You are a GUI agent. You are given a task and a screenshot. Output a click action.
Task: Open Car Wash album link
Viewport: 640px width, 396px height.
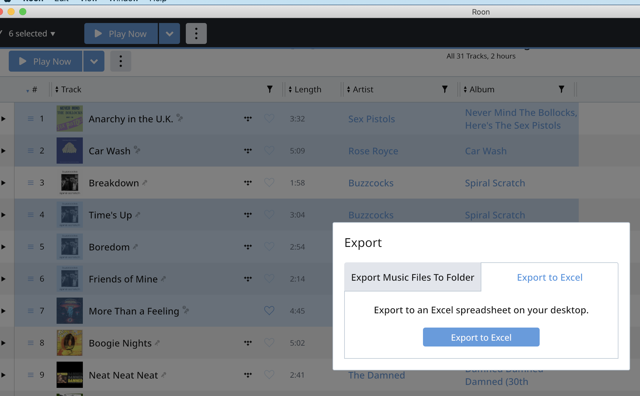click(x=486, y=151)
